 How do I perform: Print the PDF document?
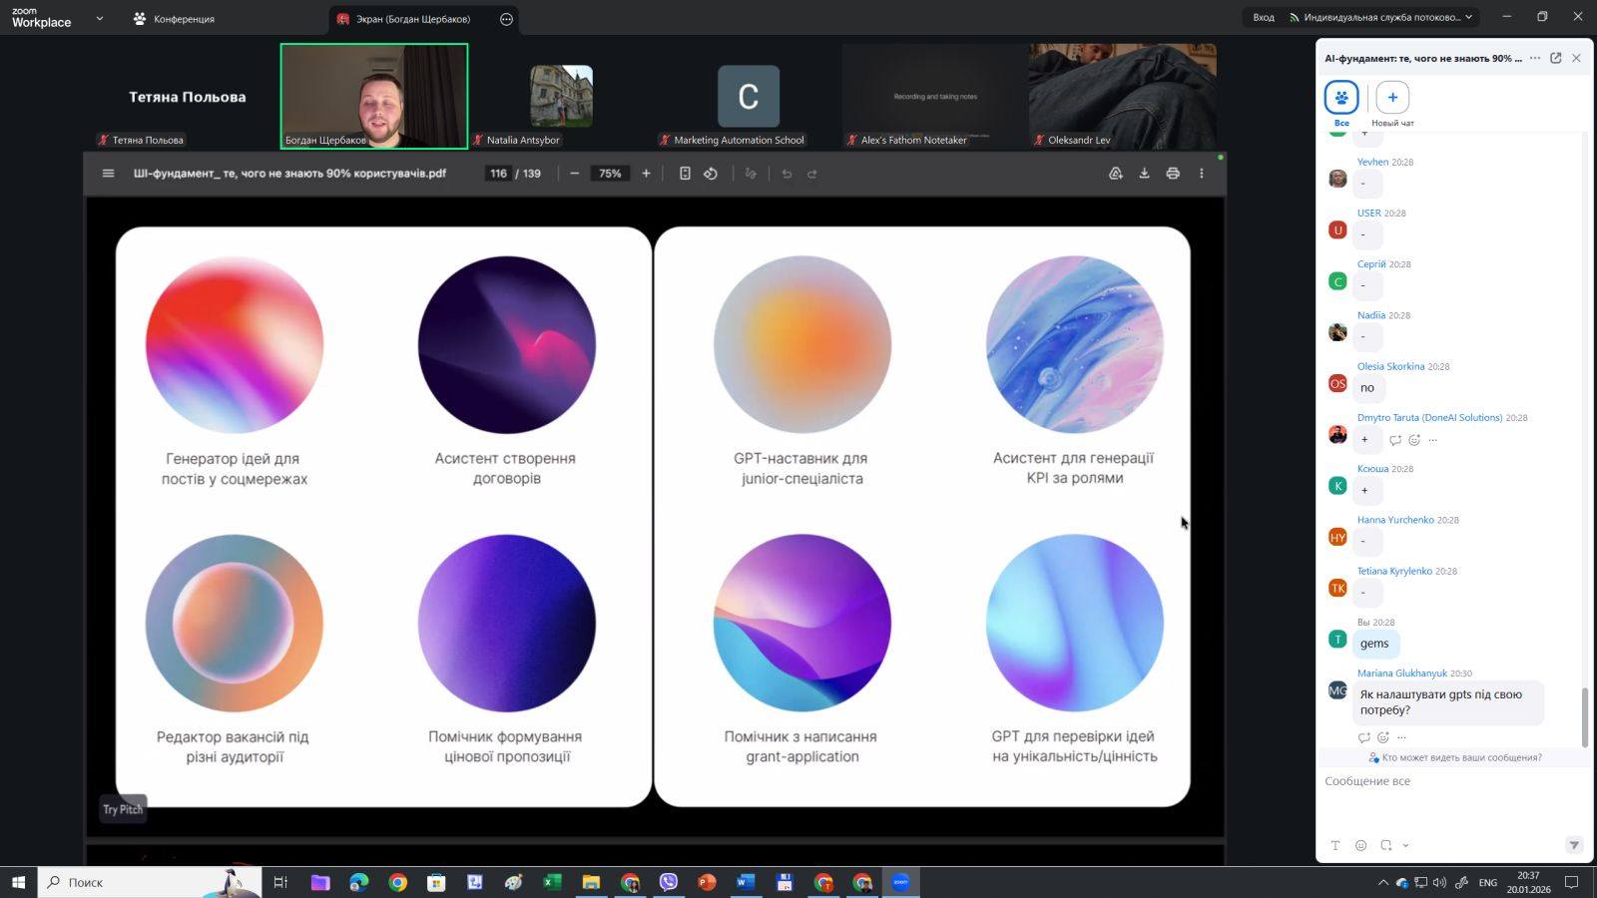[x=1173, y=174]
